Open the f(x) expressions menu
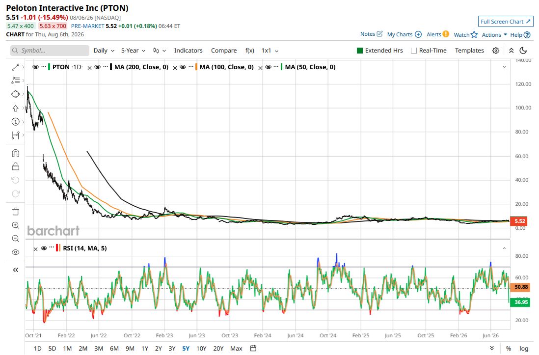Viewport: 539px width, 355px height. (x=249, y=51)
